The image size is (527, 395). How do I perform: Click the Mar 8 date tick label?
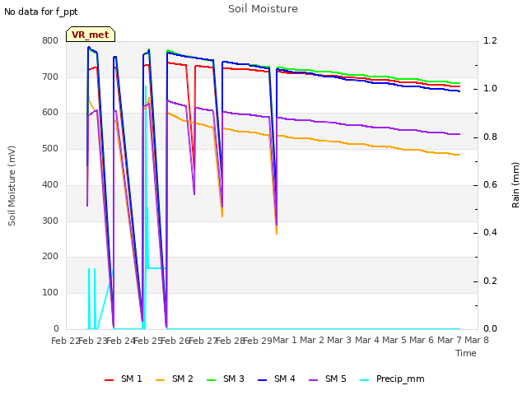tap(477, 341)
